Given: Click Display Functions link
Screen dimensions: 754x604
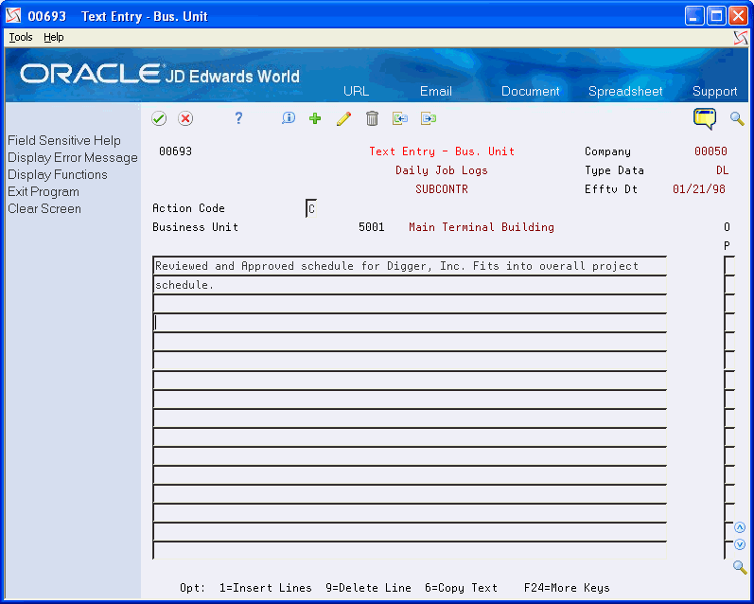Looking at the screenshot, I should 57,174.
